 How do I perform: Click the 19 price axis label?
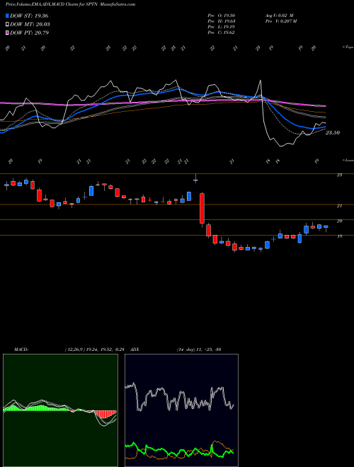[x=339, y=236]
